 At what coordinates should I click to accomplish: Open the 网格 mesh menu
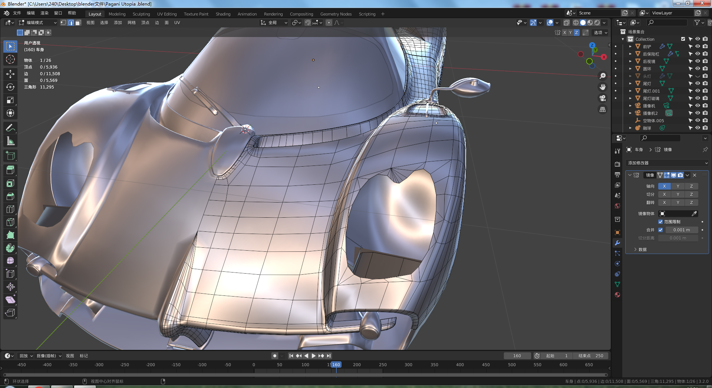[x=131, y=23]
